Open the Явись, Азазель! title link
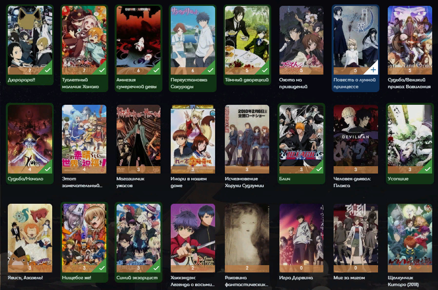 click(25, 278)
